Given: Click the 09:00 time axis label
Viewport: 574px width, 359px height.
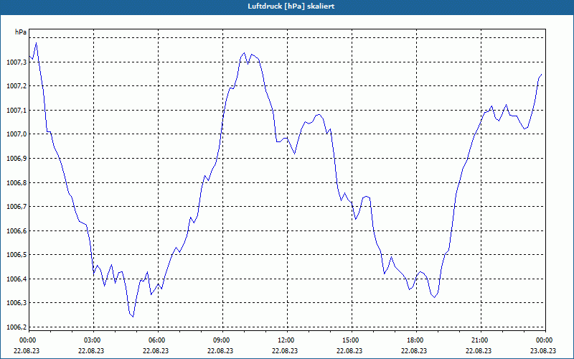Looking at the screenshot, I should 222,340.
